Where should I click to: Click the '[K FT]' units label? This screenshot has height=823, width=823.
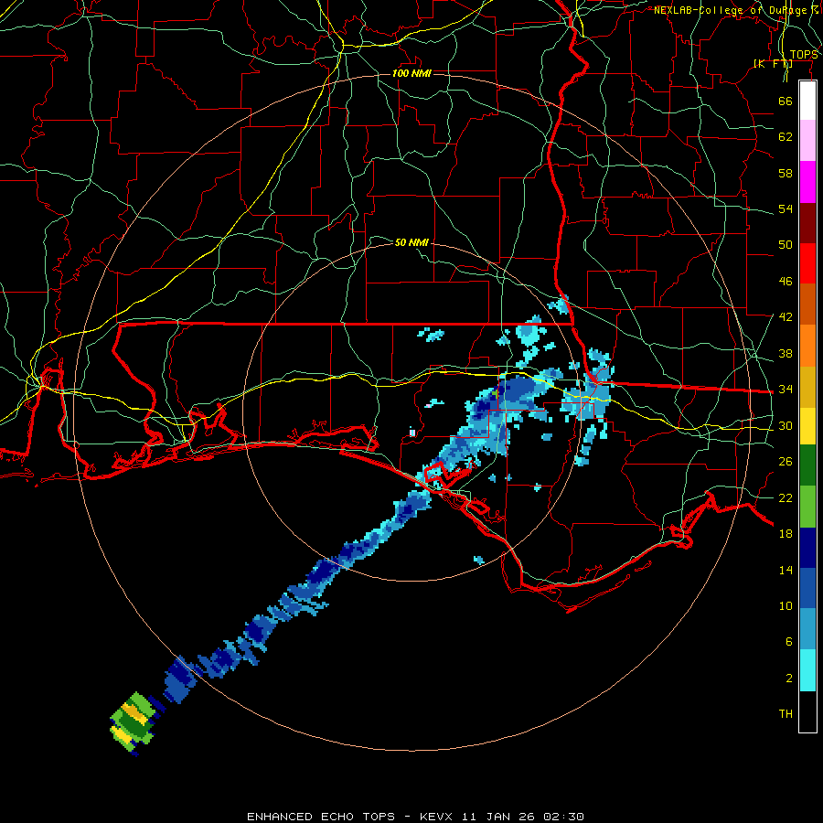(x=773, y=63)
